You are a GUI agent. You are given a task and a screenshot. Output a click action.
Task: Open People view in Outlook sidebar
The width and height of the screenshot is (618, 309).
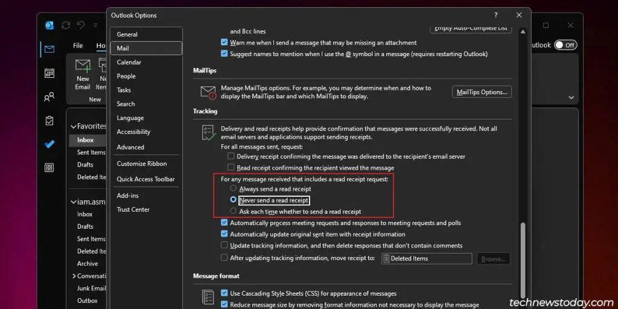[49, 97]
